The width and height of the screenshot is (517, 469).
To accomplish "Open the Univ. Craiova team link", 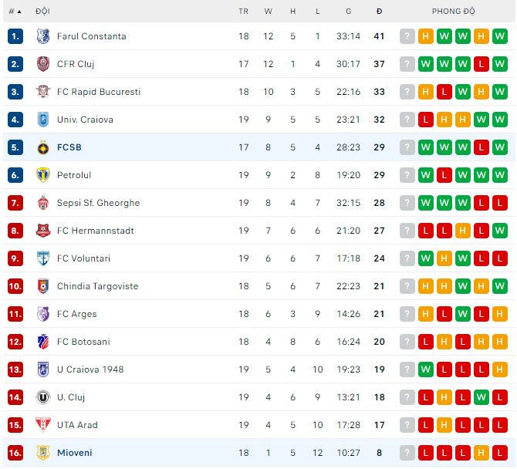I will tap(85, 120).
